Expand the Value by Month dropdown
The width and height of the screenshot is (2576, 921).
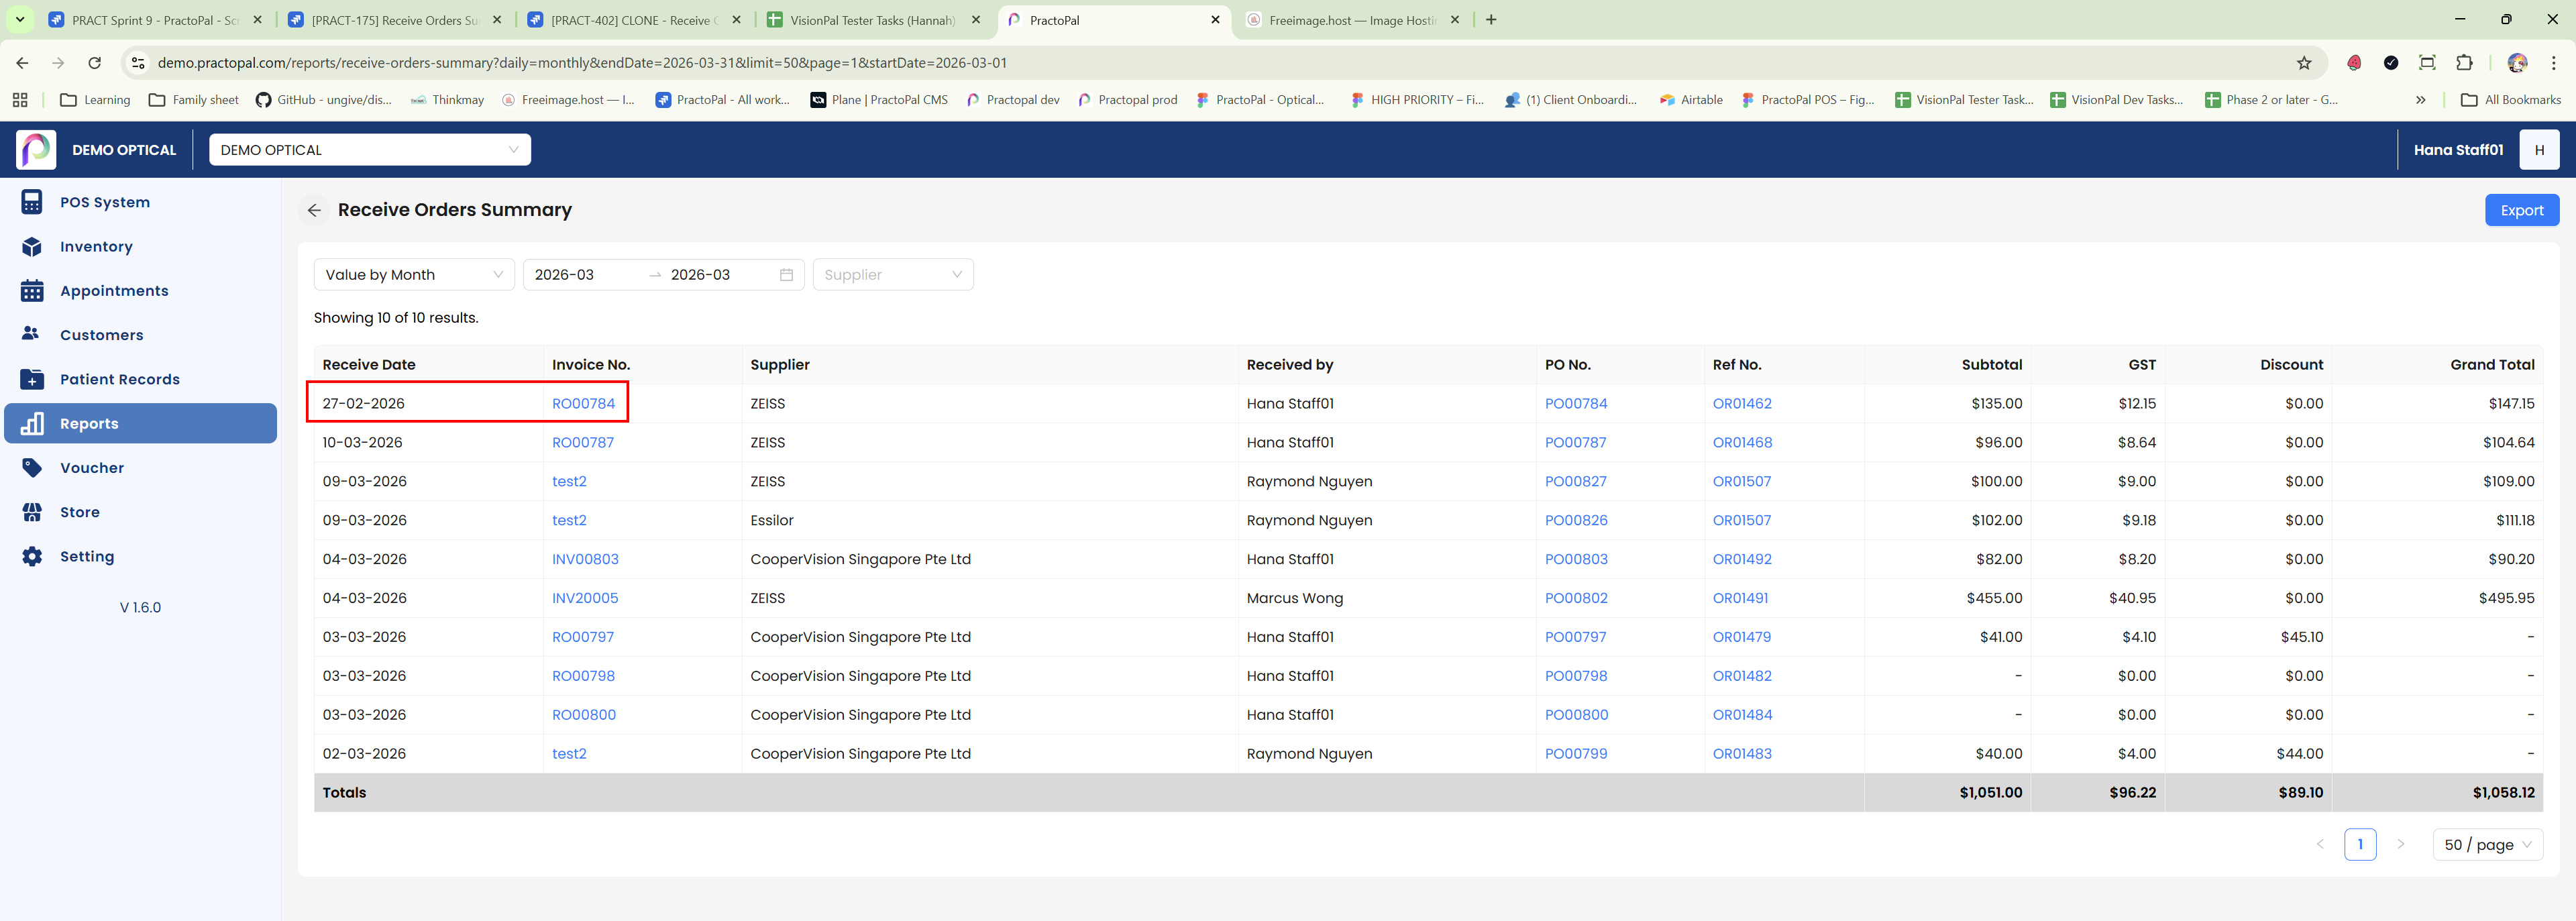tap(414, 275)
